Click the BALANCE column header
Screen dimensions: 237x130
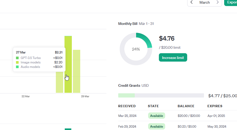click(x=186, y=106)
